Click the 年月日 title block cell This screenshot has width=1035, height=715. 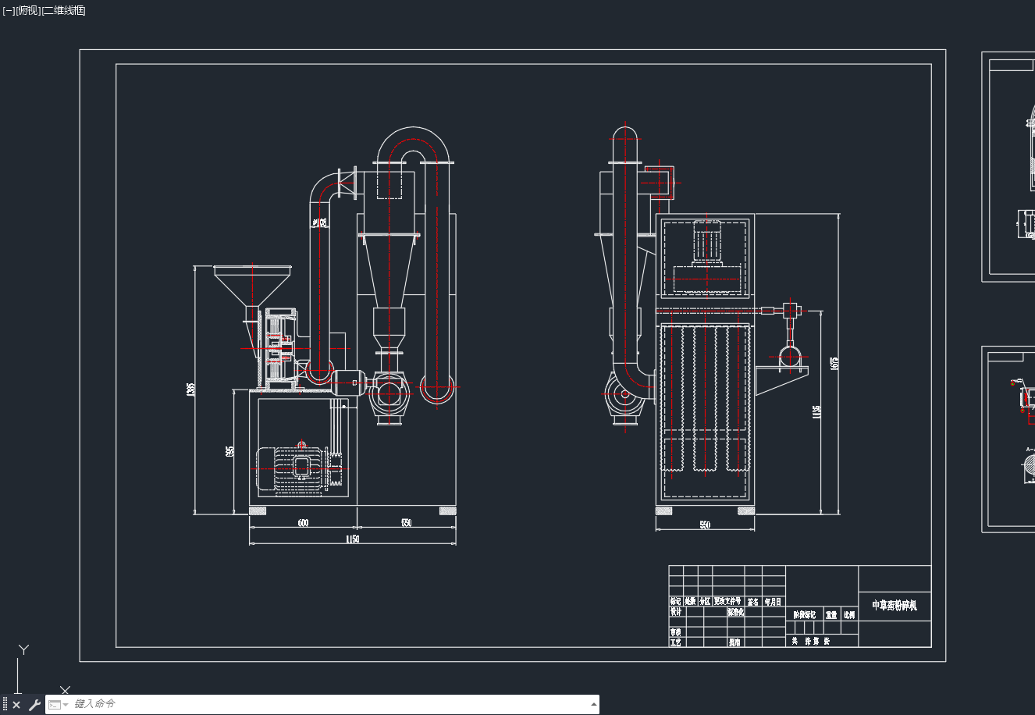773,602
